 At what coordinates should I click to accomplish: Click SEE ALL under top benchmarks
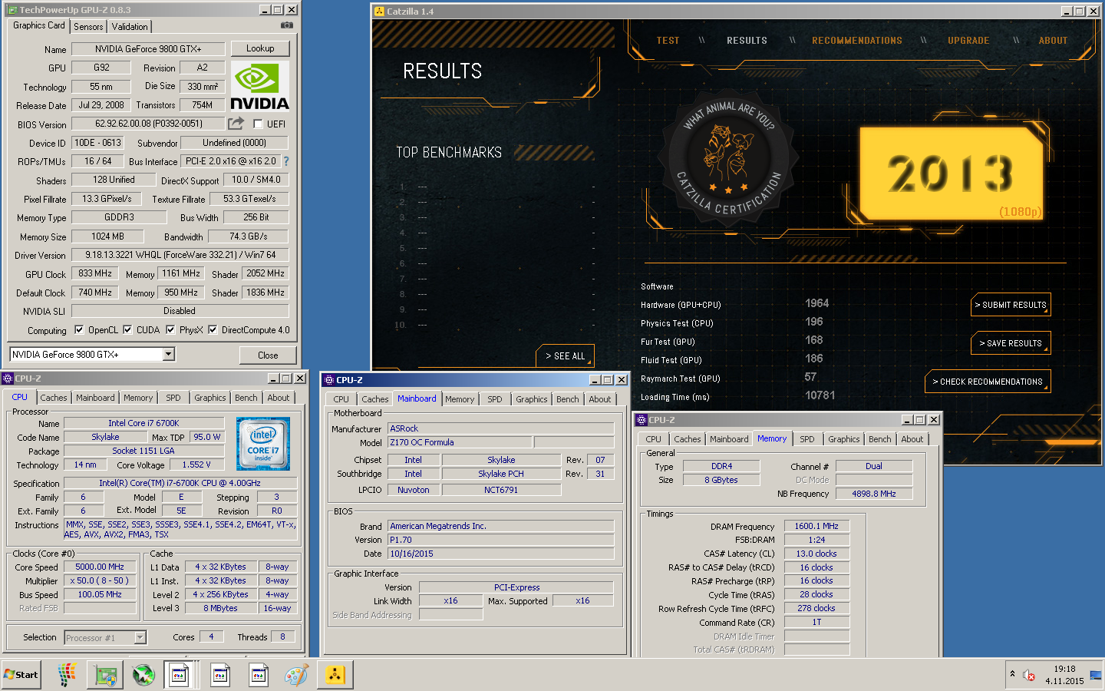coord(565,356)
